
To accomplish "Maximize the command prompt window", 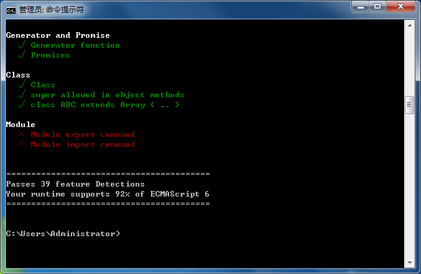I will [x=378, y=7].
